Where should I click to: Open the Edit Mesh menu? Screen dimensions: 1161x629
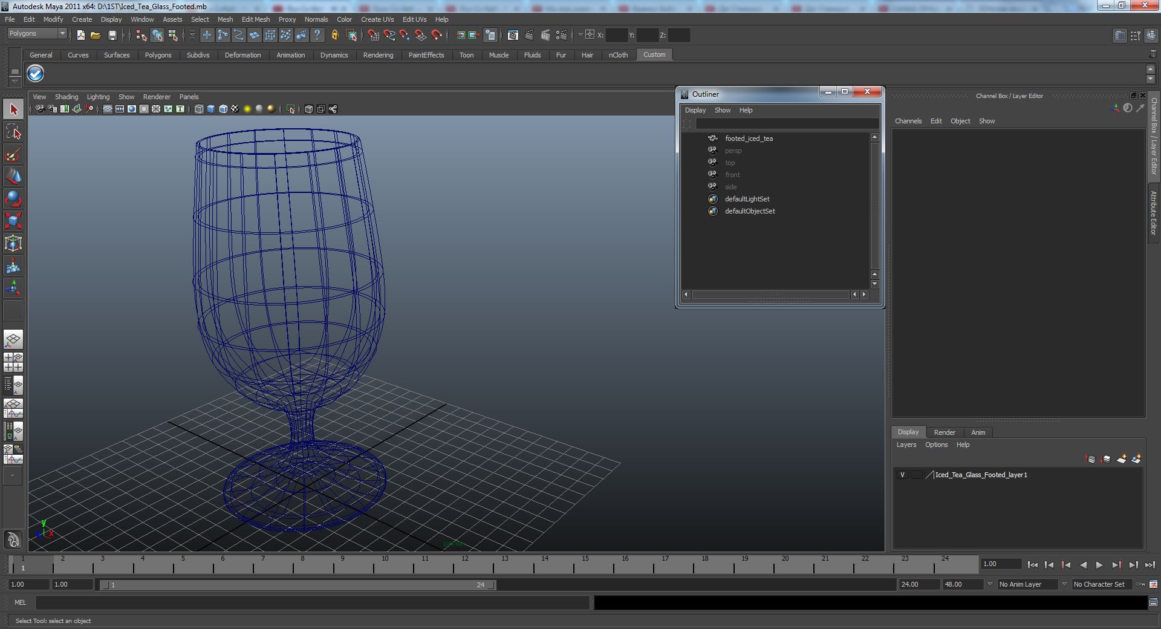click(256, 19)
